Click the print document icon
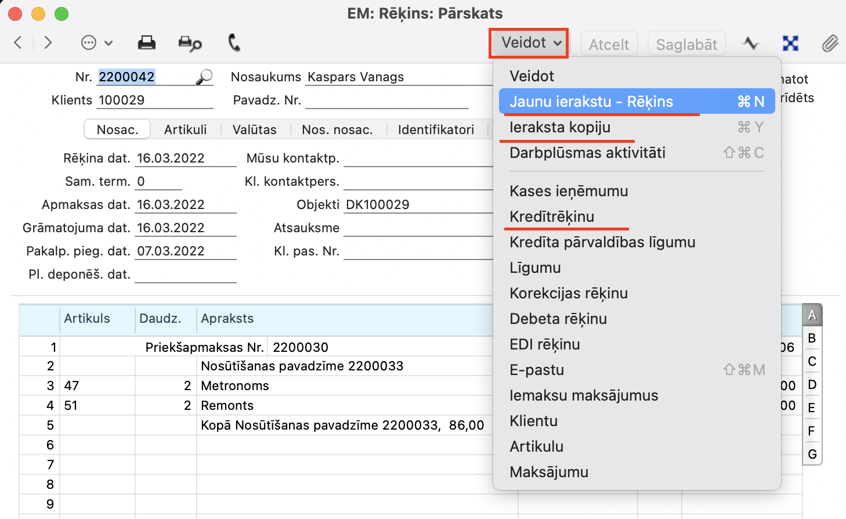Image resolution: width=846 pixels, height=519 pixels. pos(146,43)
